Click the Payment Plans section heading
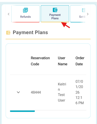97x124 pixels. tap(30, 33)
